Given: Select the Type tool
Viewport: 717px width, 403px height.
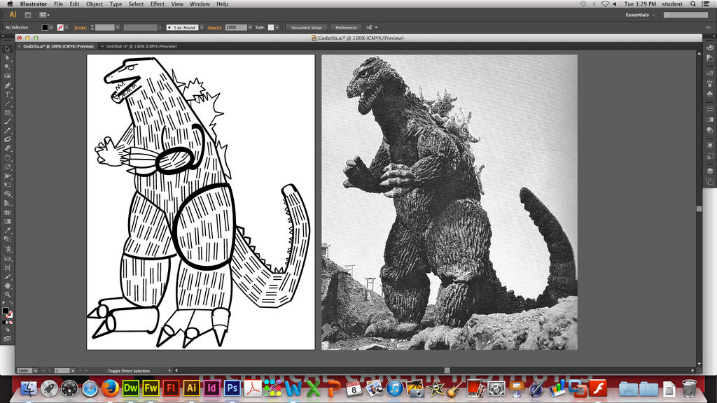Looking at the screenshot, I should coord(7,95).
